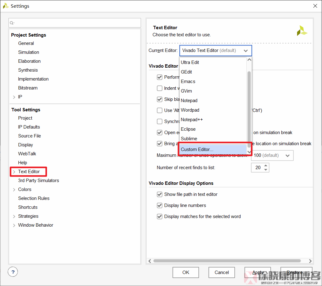Click the Apply button
The image size is (322, 286).
[x=257, y=272]
